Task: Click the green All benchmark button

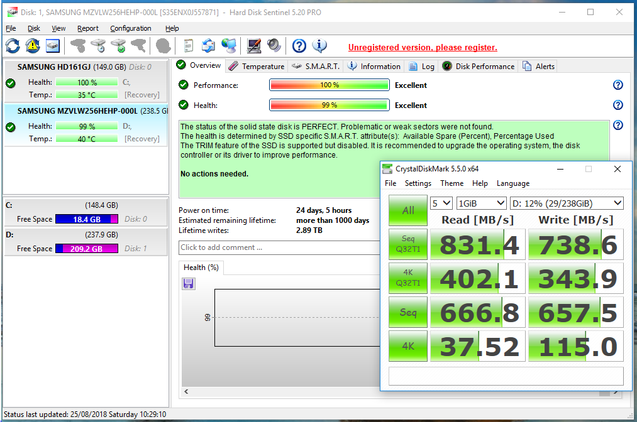Action: (407, 210)
